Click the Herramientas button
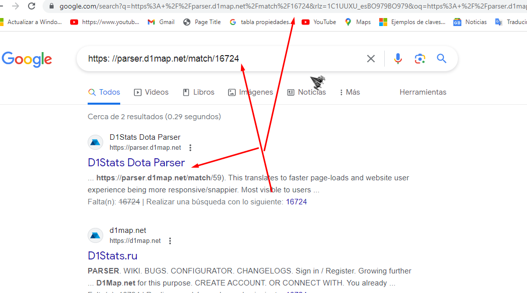 click(x=423, y=92)
